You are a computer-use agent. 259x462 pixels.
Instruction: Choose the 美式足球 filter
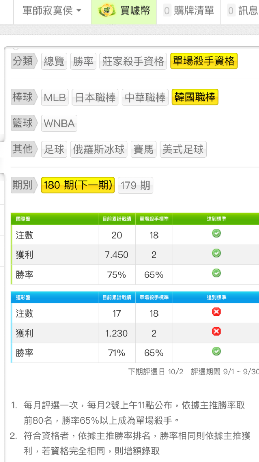183,149
